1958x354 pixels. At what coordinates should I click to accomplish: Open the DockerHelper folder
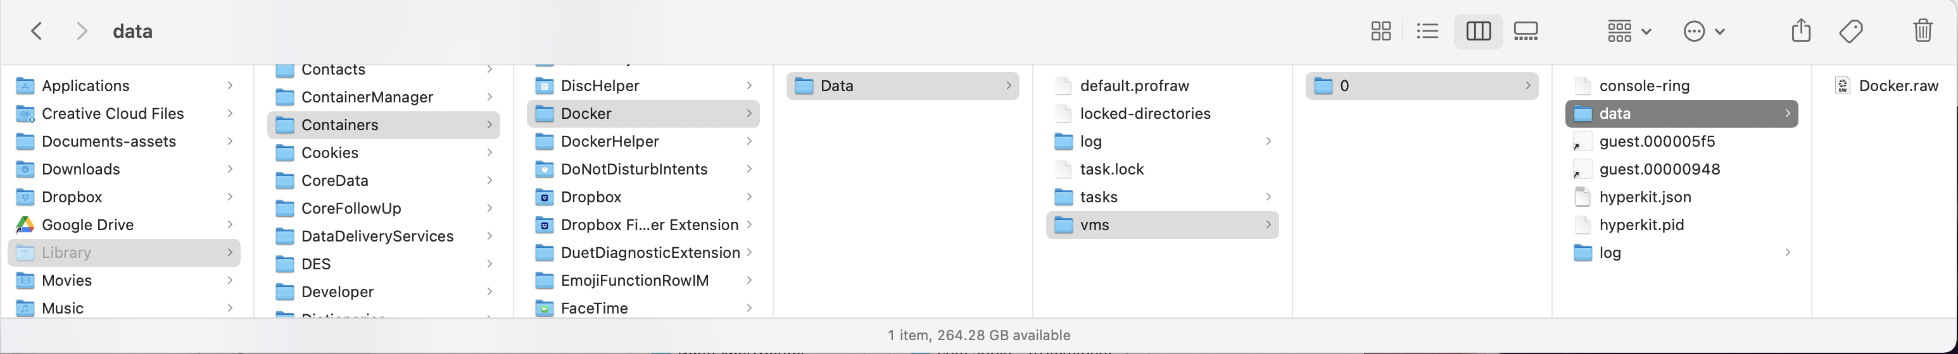coord(643,142)
